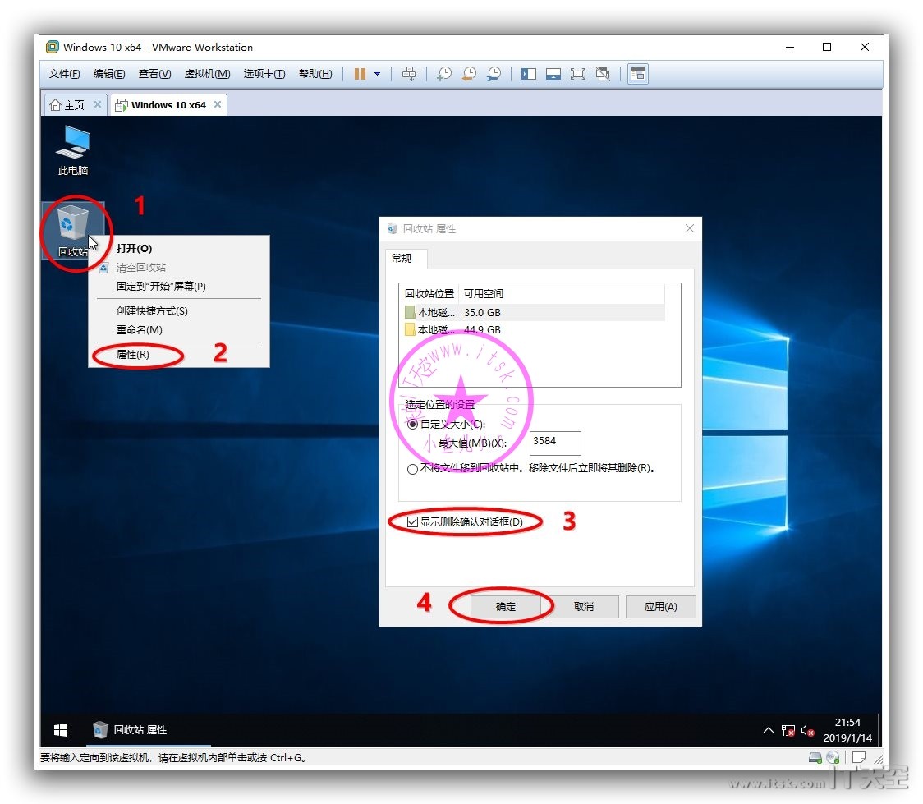This screenshot has width=923, height=804.
Task: Toggle the library sidebar panel icon
Action: (x=529, y=74)
